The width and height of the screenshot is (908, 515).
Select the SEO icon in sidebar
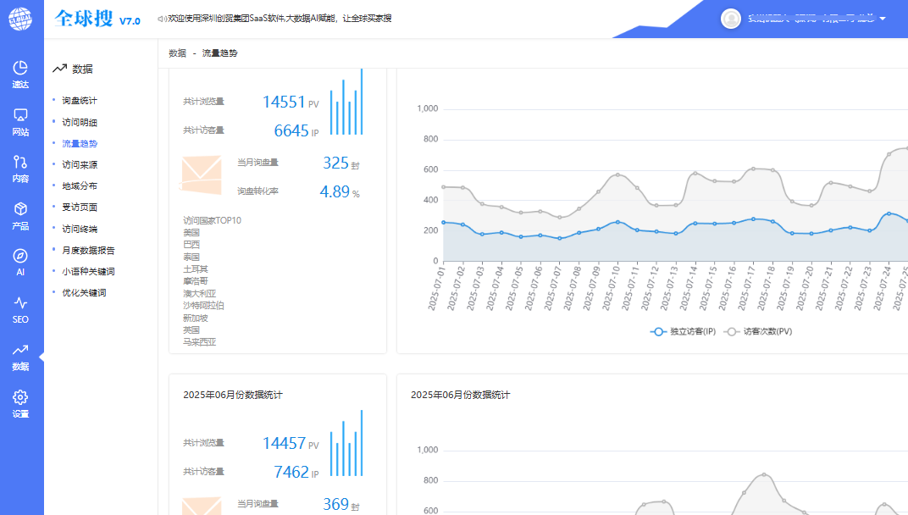21,310
